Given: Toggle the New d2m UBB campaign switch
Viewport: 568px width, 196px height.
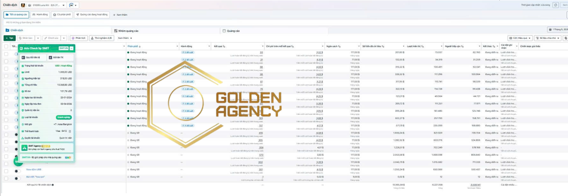Looking at the screenshot, I should pos(18,171).
